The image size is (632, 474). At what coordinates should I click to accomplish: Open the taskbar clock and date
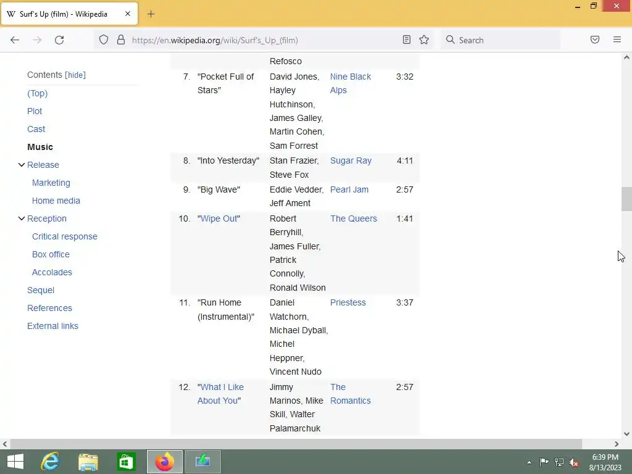click(605, 462)
